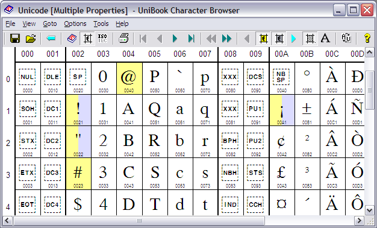
Task: Click the vertical scrollbar thumb
Action: click(370, 90)
